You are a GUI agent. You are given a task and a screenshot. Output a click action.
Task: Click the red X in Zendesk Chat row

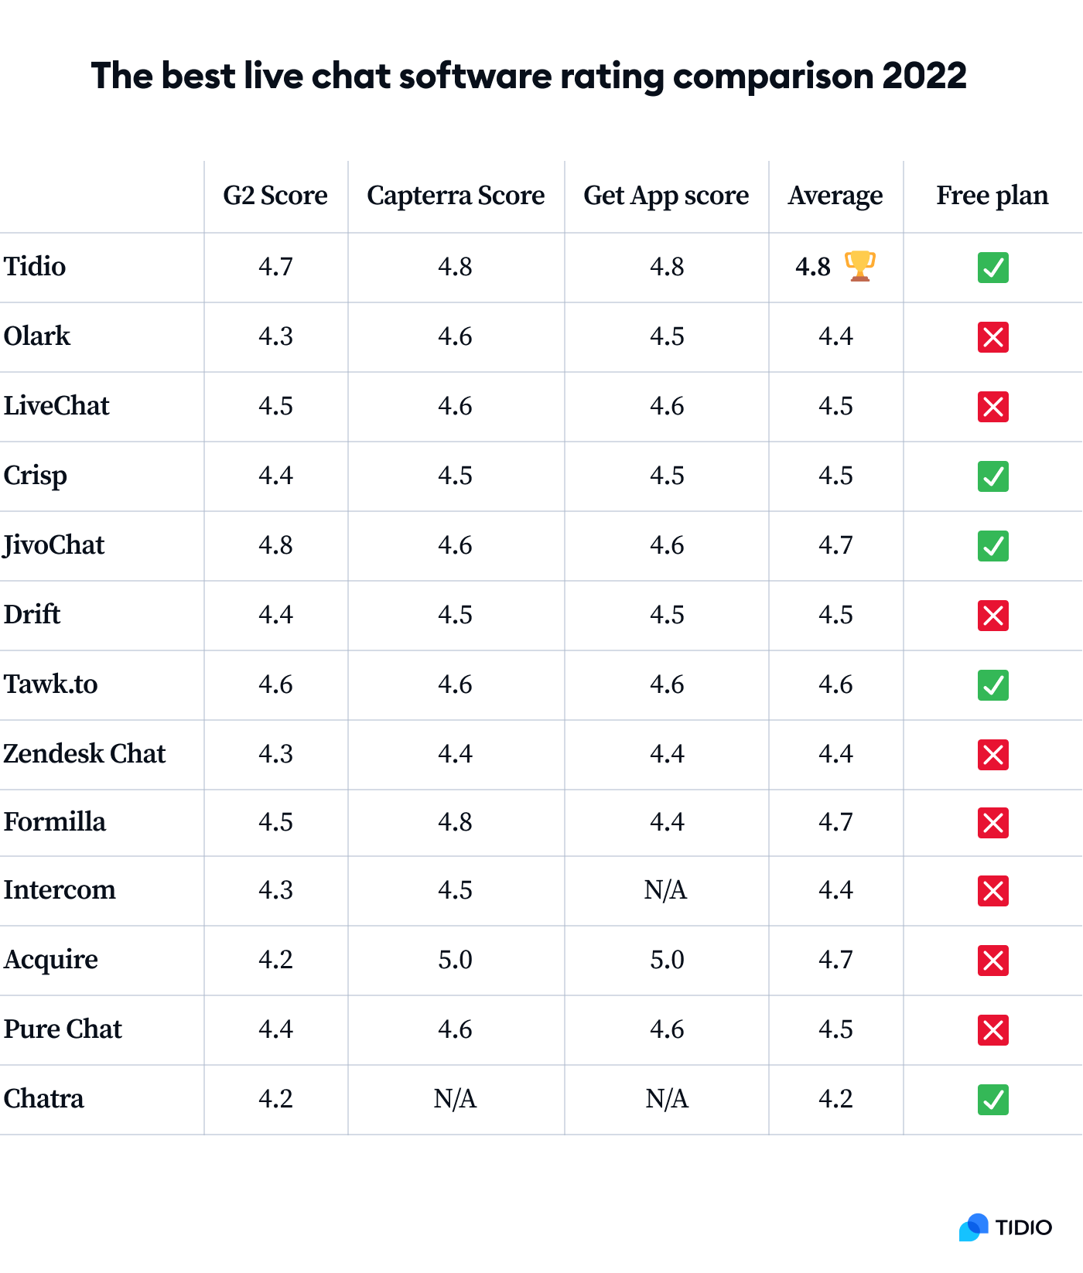click(992, 755)
